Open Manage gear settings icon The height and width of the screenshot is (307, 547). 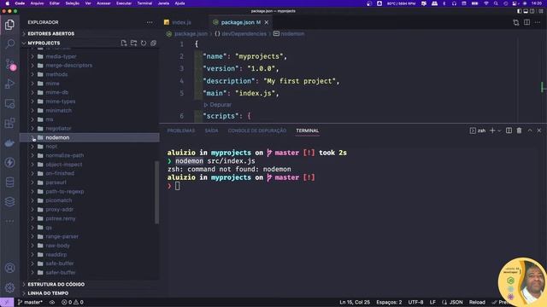click(9, 287)
